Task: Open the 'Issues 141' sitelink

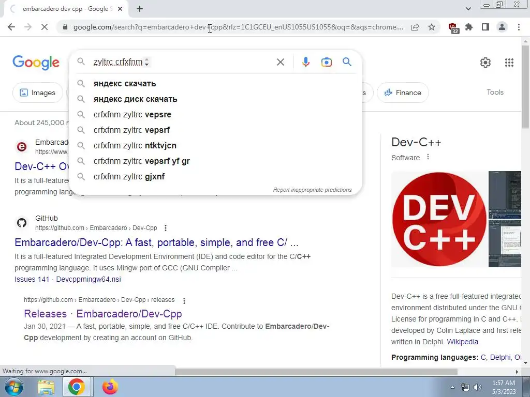Action: click(32, 279)
